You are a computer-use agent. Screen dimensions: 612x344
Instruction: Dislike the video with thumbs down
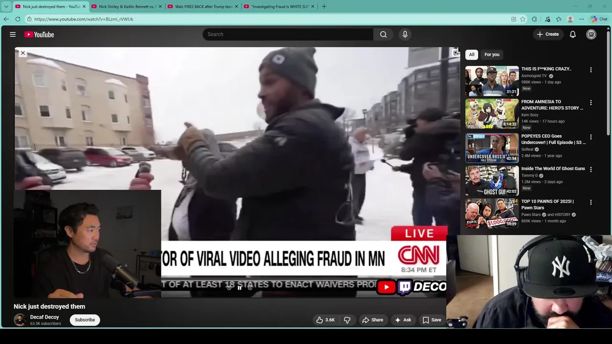point(347,320)
